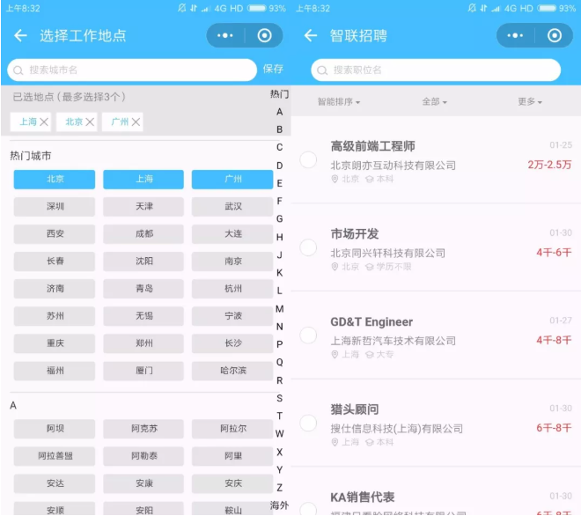Viewport: 581px width, 516px height.
Task: Open the 市场开发 job listing
Action: (436, 247)
